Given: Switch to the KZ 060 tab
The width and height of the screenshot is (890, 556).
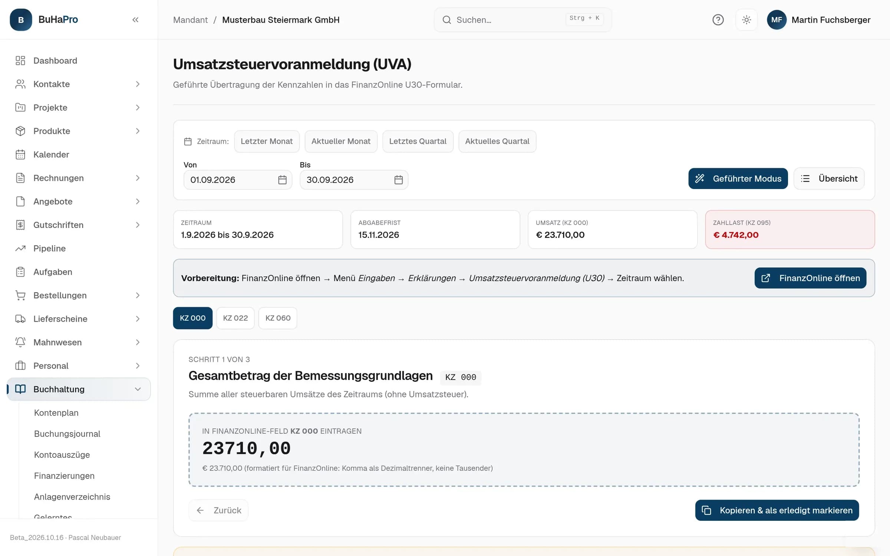Looking at the screenshot, I should point(278,318).
